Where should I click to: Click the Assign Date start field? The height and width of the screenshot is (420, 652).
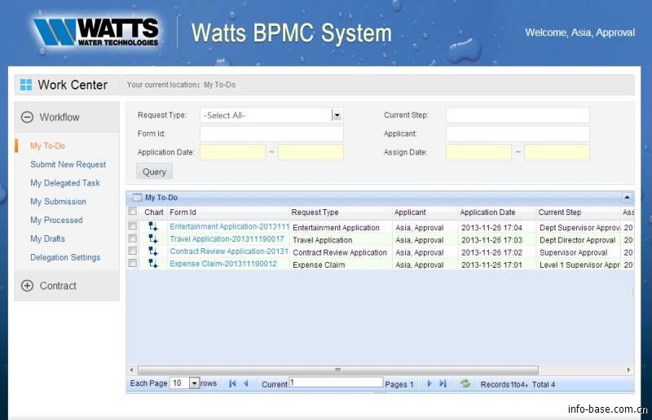[x=478, y=152]
